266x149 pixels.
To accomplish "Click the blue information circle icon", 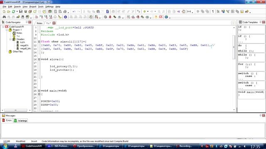I will tap(66, 17).
